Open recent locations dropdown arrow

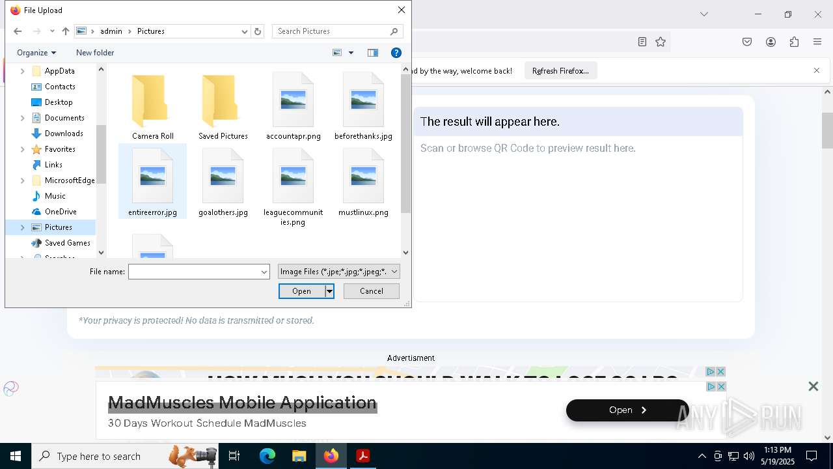click(52, 31)
